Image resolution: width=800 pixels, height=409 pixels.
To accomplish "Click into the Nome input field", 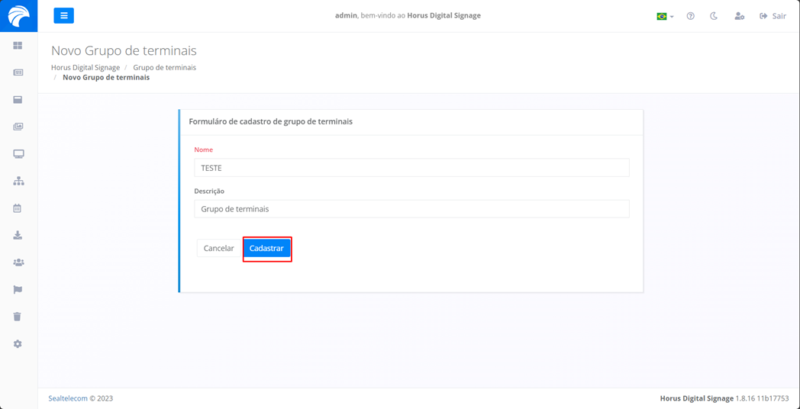I will coord(411,168).
